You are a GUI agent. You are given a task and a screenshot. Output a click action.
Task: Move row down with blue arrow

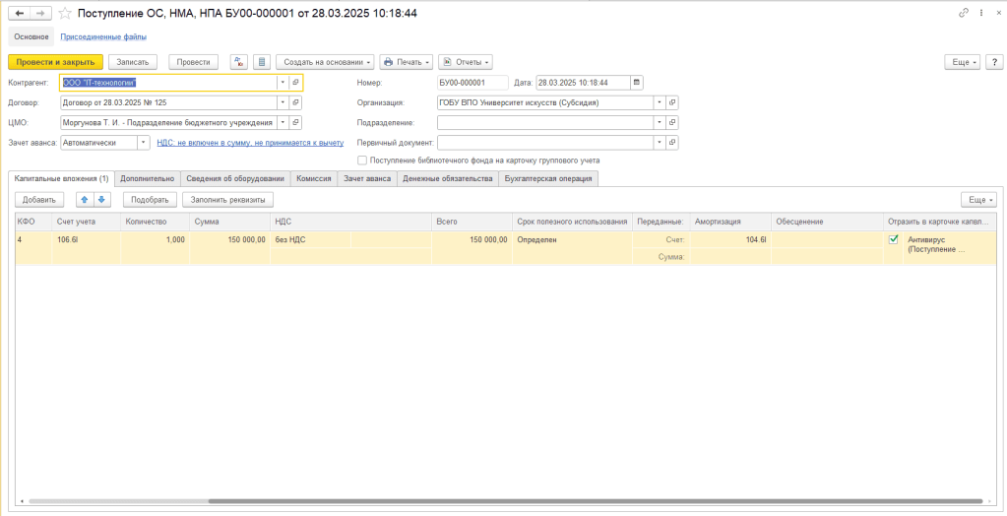[100, 199]
